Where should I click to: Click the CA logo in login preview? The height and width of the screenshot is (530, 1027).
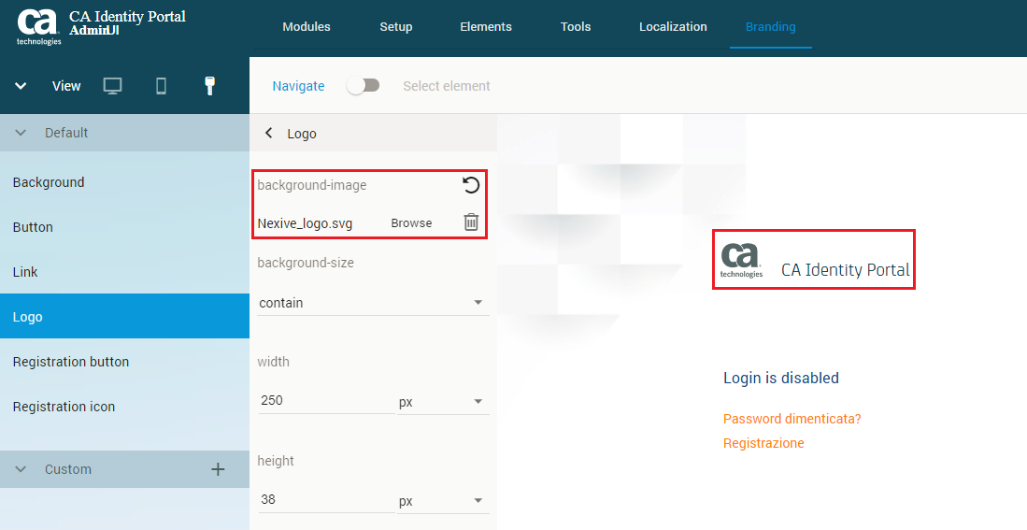741,260
